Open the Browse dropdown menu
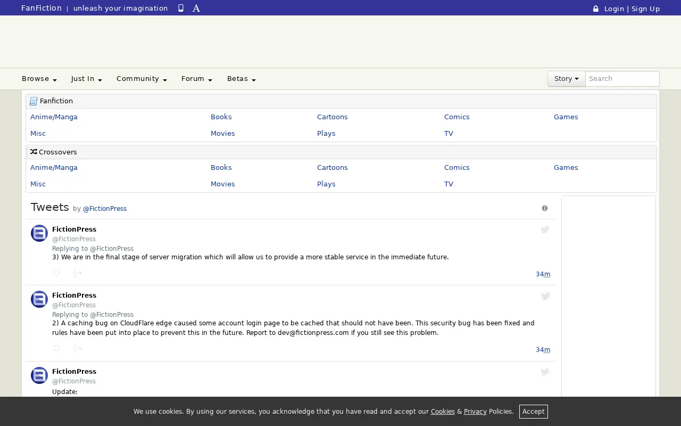The image size is (681, 426). pyautogui.click(x=39, y=79)
